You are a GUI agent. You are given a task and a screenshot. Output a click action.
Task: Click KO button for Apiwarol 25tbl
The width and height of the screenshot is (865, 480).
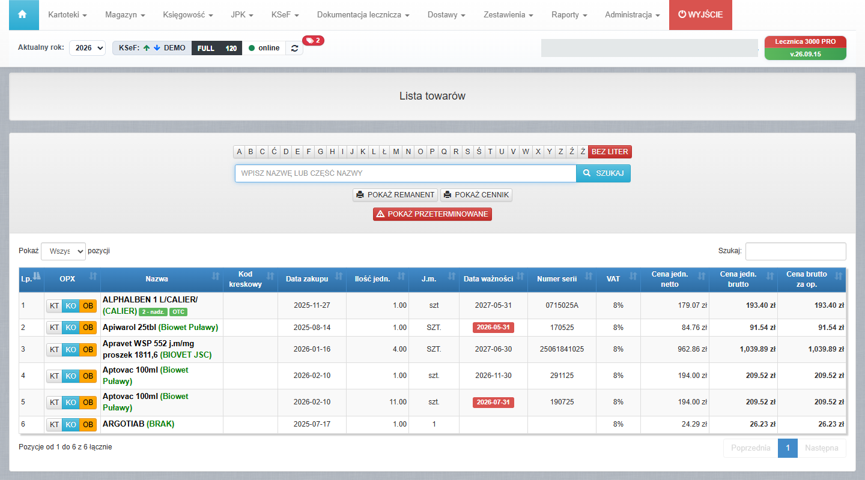tap(71, 328)
